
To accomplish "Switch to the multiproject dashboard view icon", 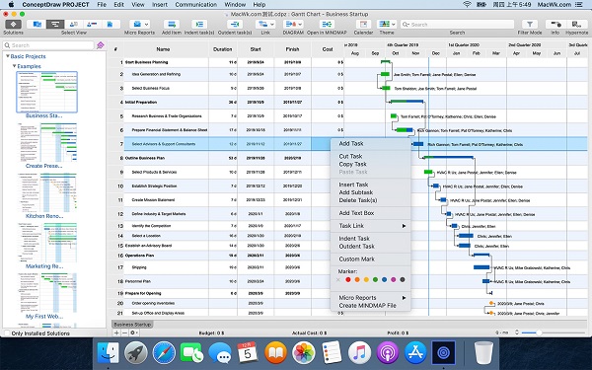I will click(x=37, y=24).
